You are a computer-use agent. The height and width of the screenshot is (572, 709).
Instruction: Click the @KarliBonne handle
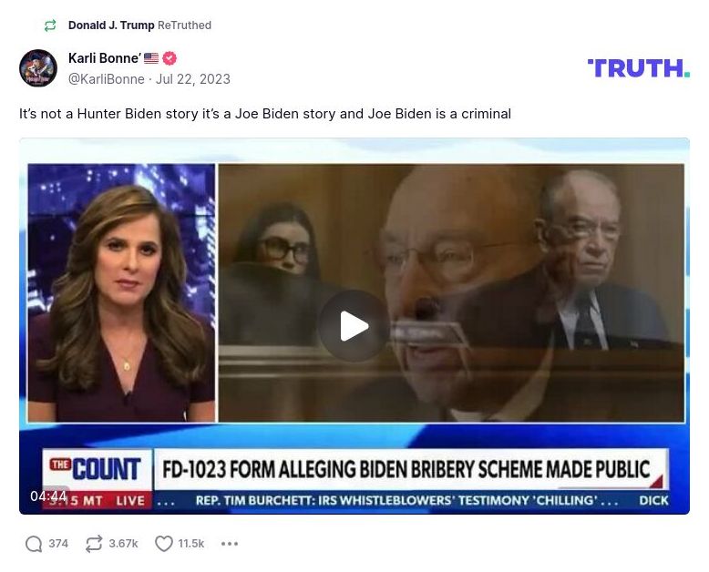click(107, 79)
